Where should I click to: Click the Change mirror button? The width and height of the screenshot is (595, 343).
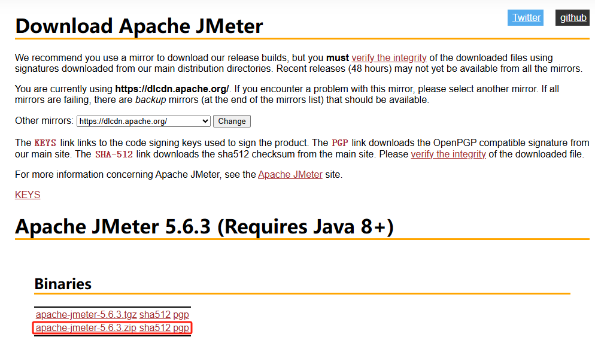click(232, 122)
